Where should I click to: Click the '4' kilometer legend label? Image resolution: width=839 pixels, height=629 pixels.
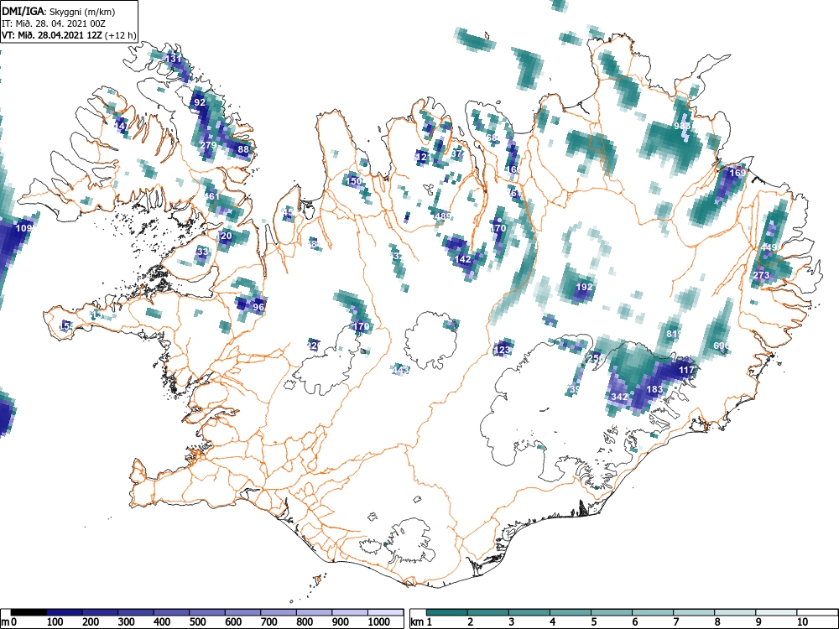point(553,622)
